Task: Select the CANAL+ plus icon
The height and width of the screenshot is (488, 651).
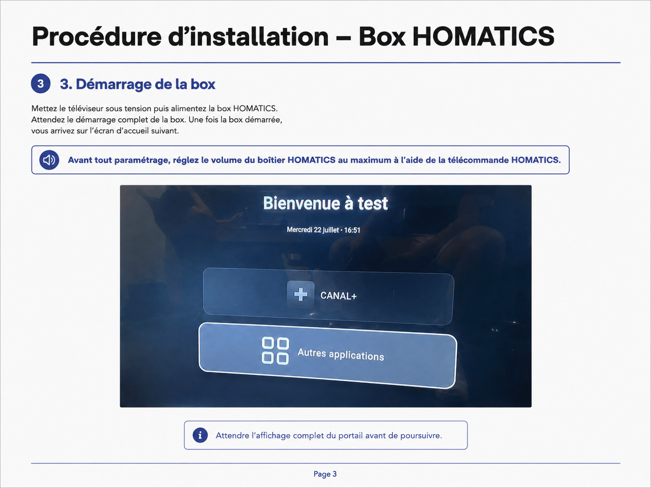Action: click(300, 294)
